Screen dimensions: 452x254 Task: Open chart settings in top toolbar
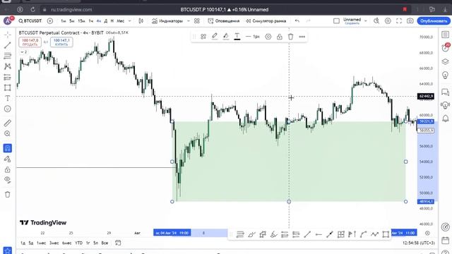tap(388, 20)
